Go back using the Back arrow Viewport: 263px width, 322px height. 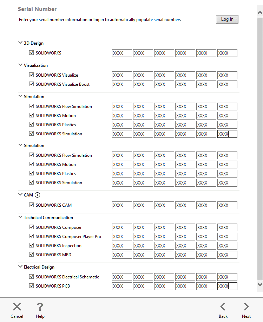tap(223, 307)
